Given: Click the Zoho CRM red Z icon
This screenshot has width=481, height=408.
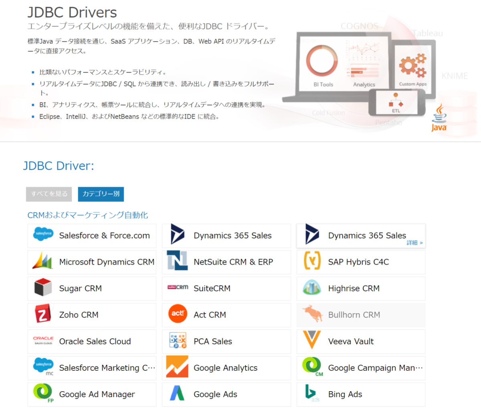Looking at the screenshot, I should click(43, 315).
